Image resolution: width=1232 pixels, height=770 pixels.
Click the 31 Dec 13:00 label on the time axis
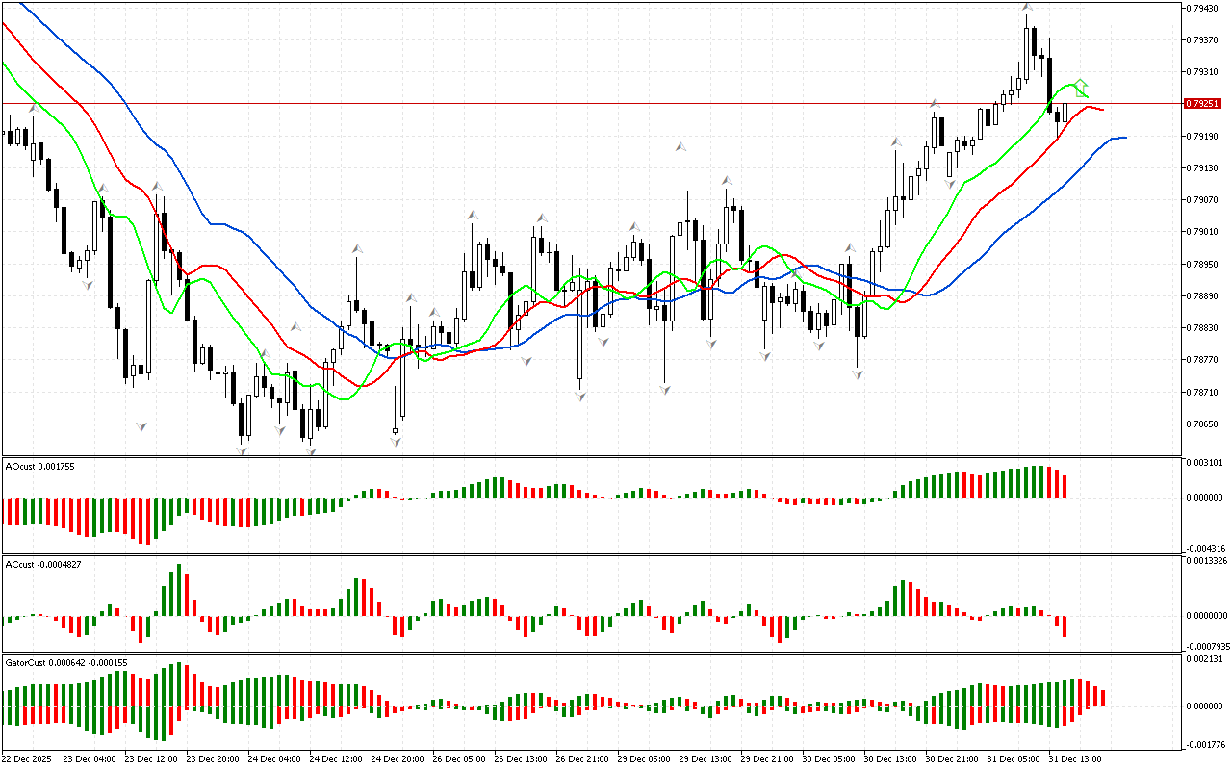[x=1074, y=758]
